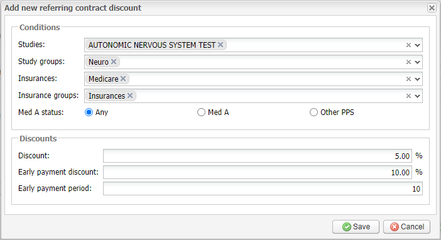The width and height of the screenshot is (441, 240).
Task: Clear all selections in Insurance groups field
Action: (x=409, y=96)
